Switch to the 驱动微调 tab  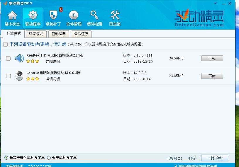point(59,34)
